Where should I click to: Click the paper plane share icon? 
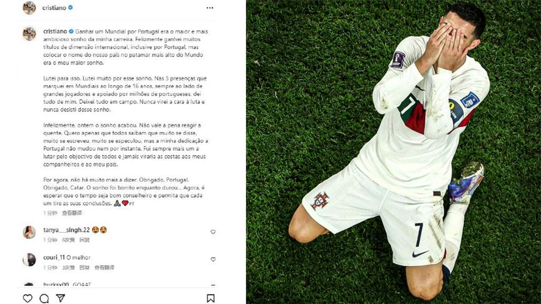pos(61,298)
